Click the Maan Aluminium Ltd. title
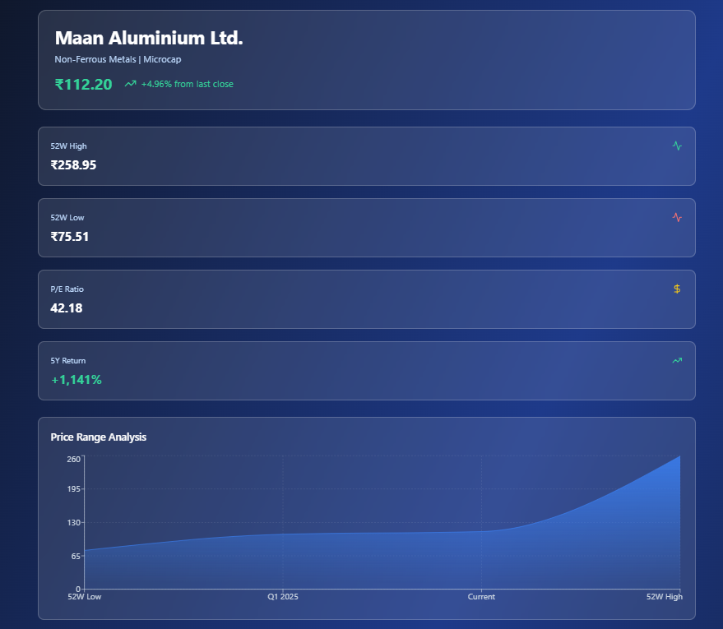Viewport: 723px width, 629px height. pyautogui.click(x=148, y=37)
